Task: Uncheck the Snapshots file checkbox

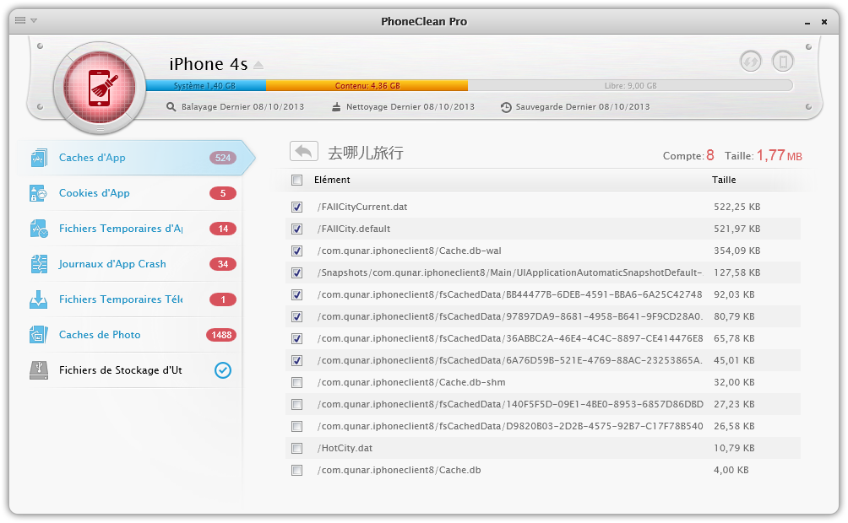Action: [x=297, y=272]
